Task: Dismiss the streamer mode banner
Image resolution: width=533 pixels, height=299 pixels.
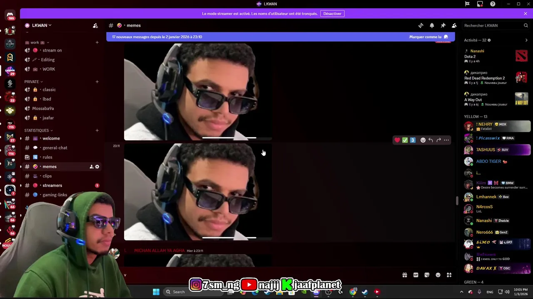Action: tap(526, 14)
